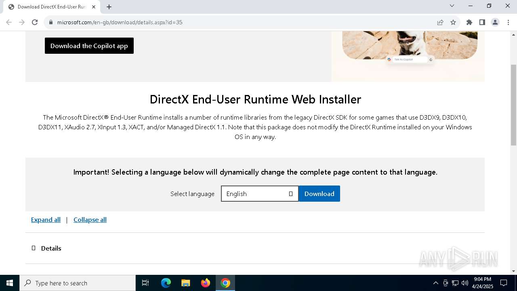The width and height of the screenshot is (517, 291).
Task: Show hidden system tray icons
Action: click(435, 283)
